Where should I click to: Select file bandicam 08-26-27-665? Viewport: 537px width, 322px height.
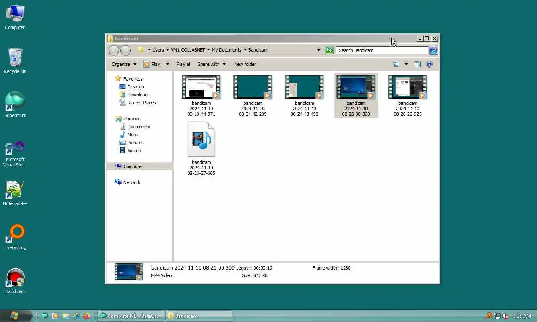coord(201,149)
